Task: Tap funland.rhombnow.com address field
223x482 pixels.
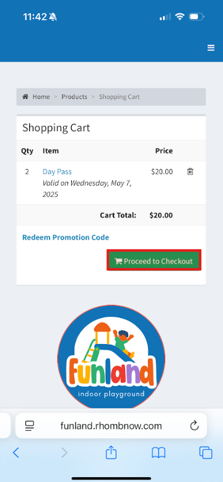Action: (x=111, y=426)
